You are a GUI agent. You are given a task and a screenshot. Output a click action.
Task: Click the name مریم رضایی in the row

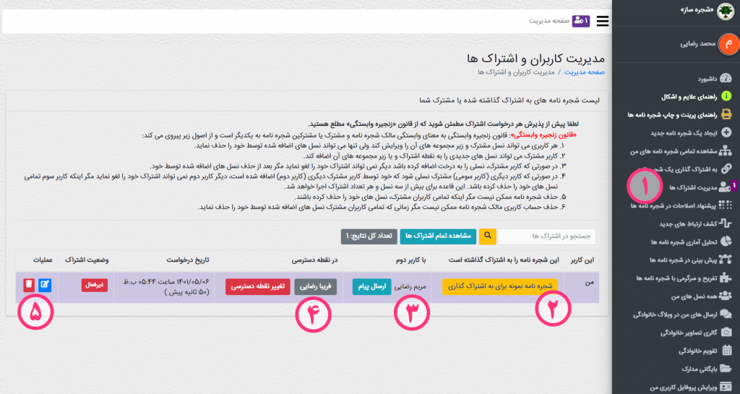pos(410,286)
